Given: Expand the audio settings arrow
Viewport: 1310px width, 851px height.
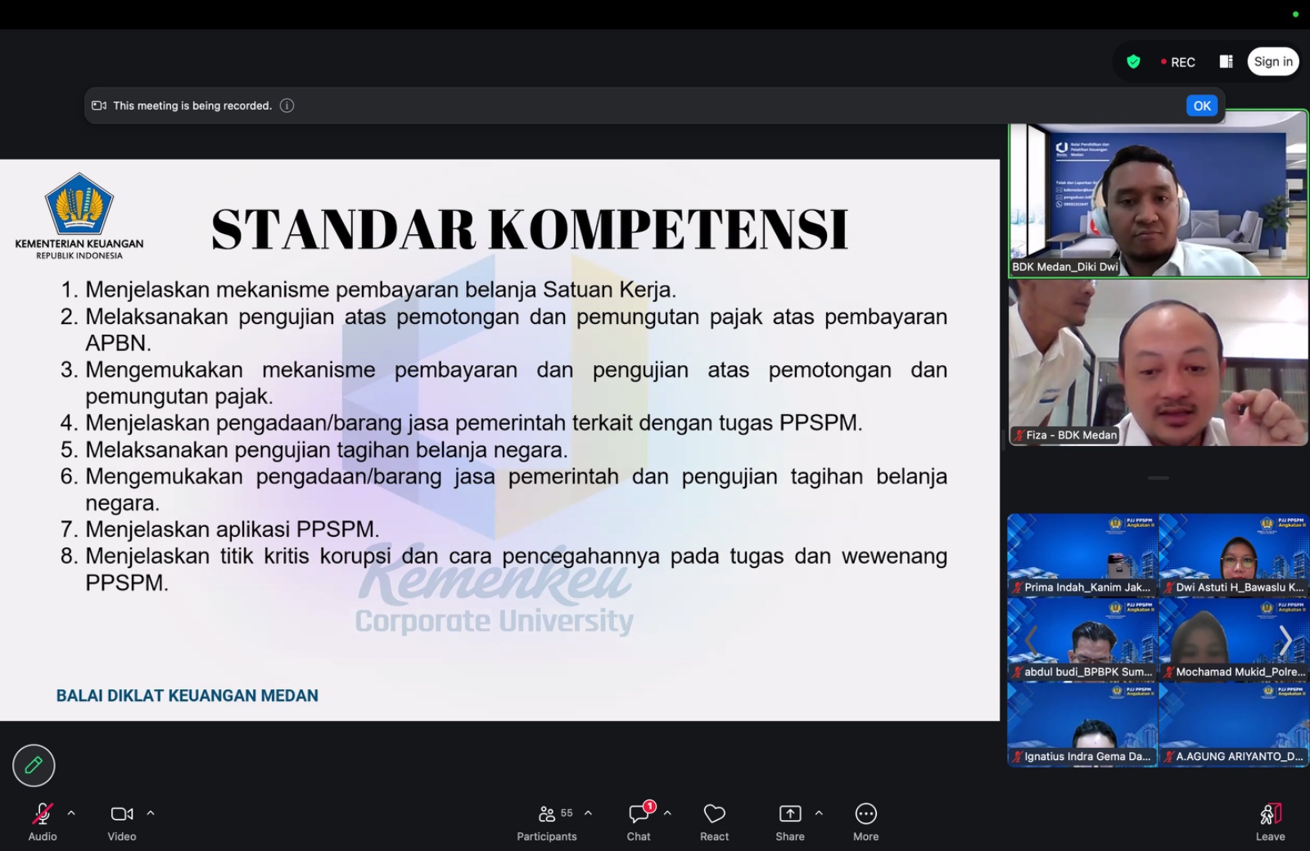Looking at the screenshot, I should point(71,813).
